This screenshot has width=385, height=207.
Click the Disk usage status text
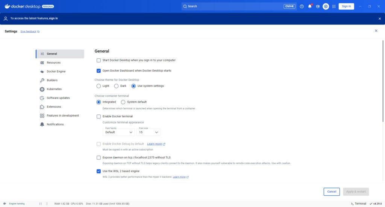tap(108, 204)
